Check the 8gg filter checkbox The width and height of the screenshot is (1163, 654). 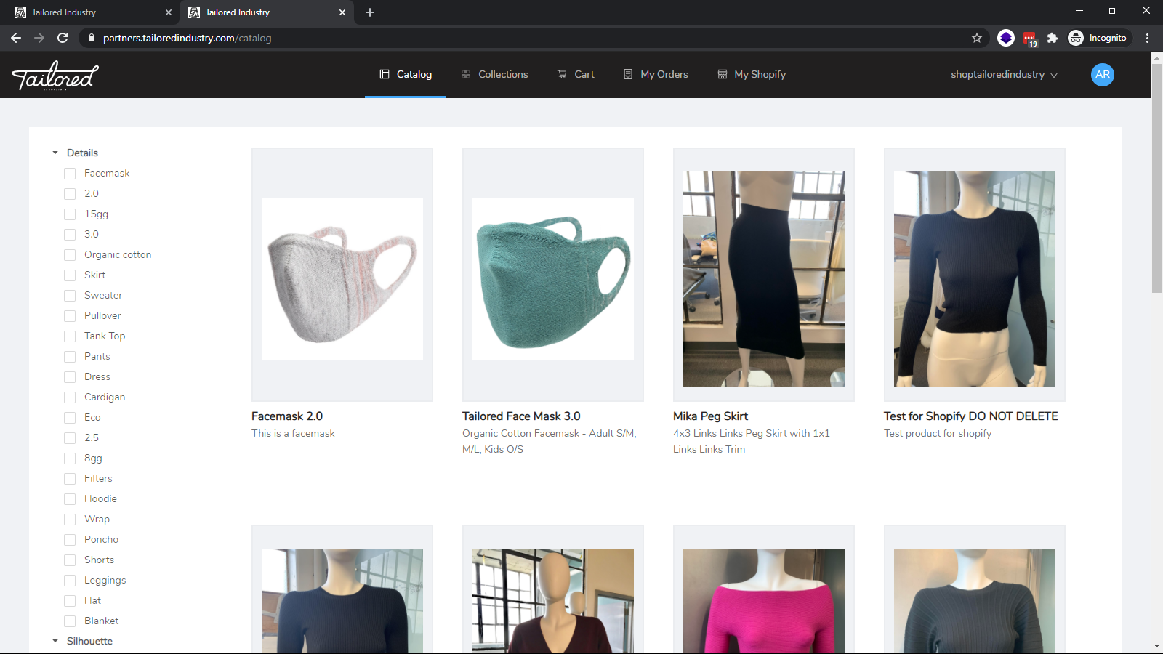pyautogui.click(x=70, y=459)
